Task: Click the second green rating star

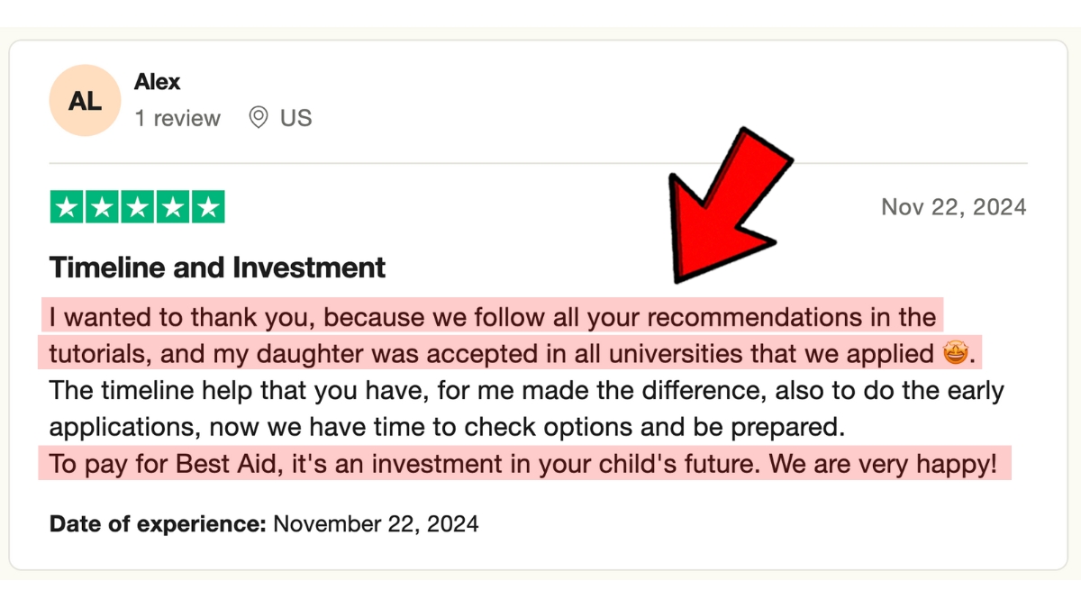Action: click(102, 207)
